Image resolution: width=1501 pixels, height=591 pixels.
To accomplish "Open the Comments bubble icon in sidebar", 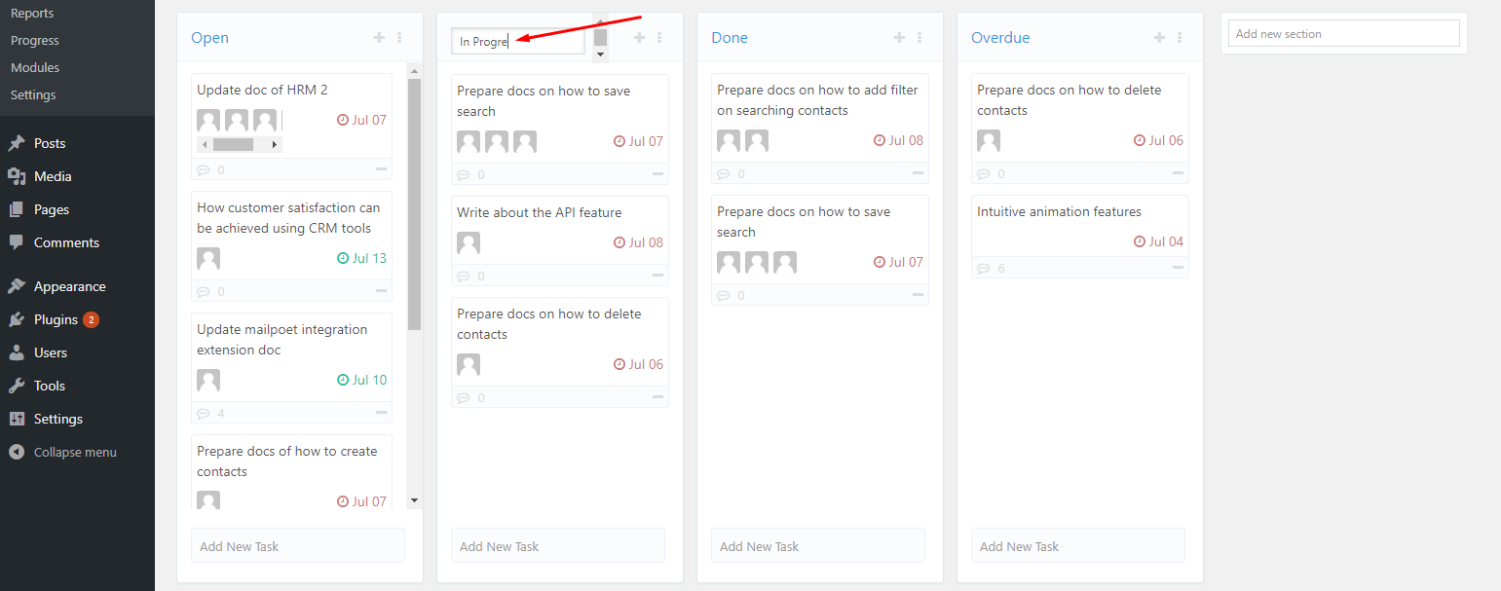I will [x=17, y=242].
